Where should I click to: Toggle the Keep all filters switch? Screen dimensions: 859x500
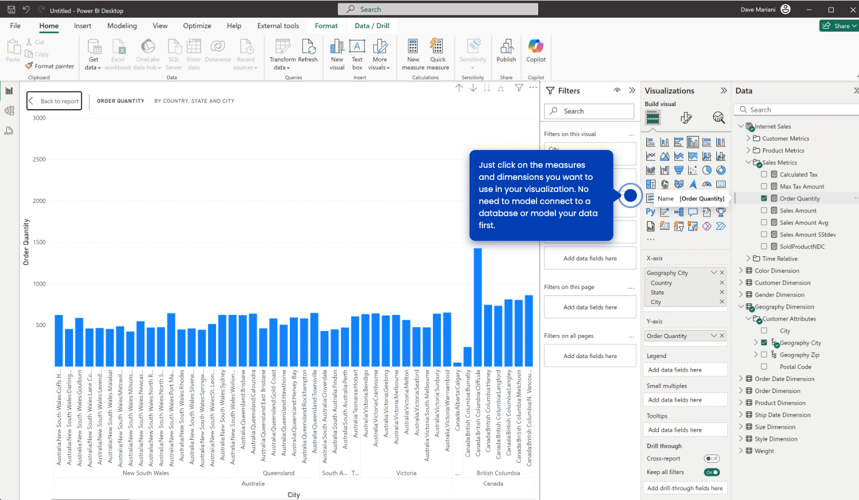(712, 472)
